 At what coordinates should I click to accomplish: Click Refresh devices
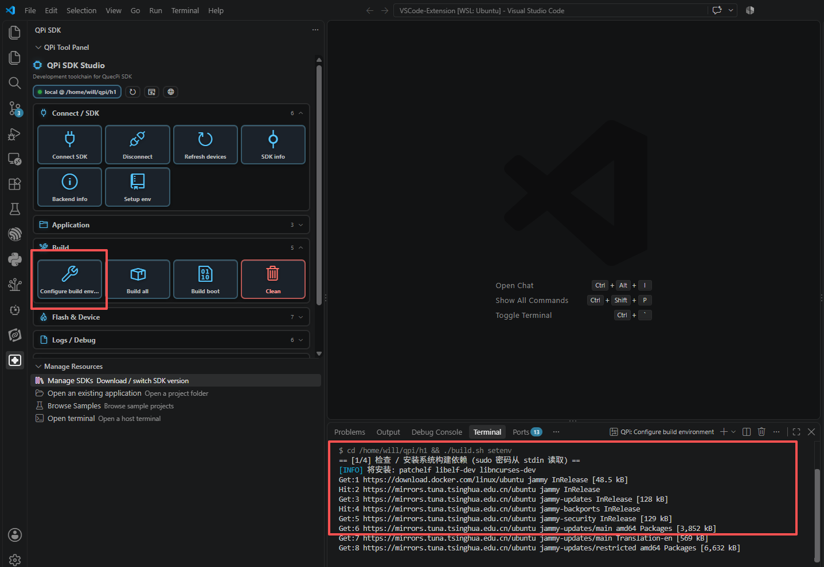click(205, 145)
